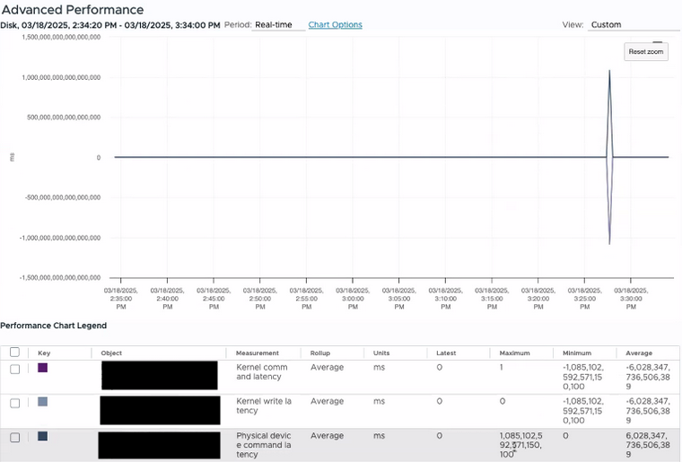Sort by the Maximum column header
682x462 pixels.
[515, 353]
